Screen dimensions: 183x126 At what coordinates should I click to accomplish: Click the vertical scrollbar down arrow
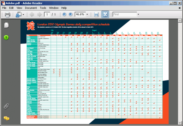coord(180,123)
